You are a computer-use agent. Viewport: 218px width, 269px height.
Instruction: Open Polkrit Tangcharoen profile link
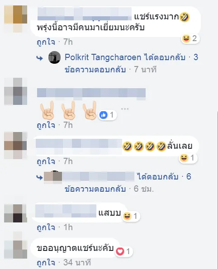click(x=103, y=57)
